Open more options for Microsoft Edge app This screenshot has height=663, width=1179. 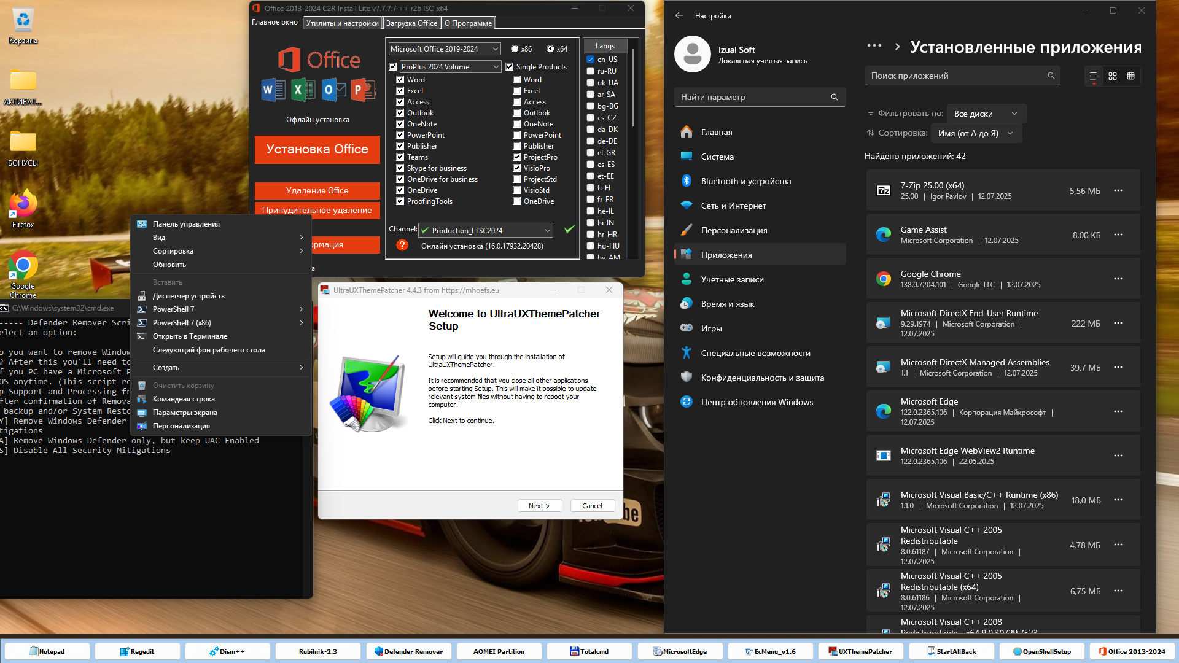[1118, 411]
